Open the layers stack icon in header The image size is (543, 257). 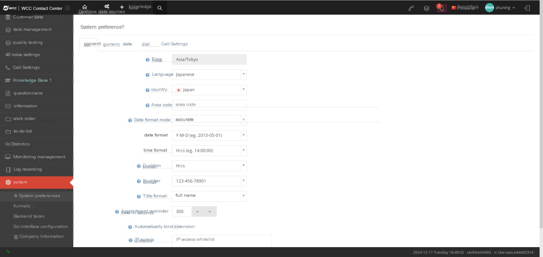426,8
